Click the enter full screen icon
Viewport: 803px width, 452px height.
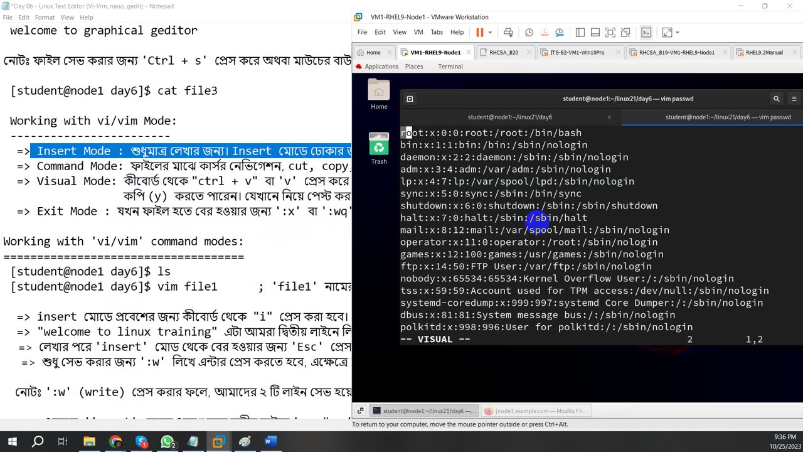[609, 32]
